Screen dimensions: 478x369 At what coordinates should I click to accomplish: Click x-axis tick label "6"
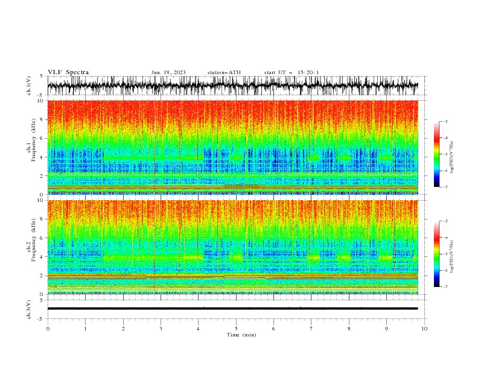273,329
